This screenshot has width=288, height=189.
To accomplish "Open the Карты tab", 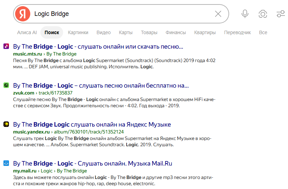I will [x=126, y=32].
